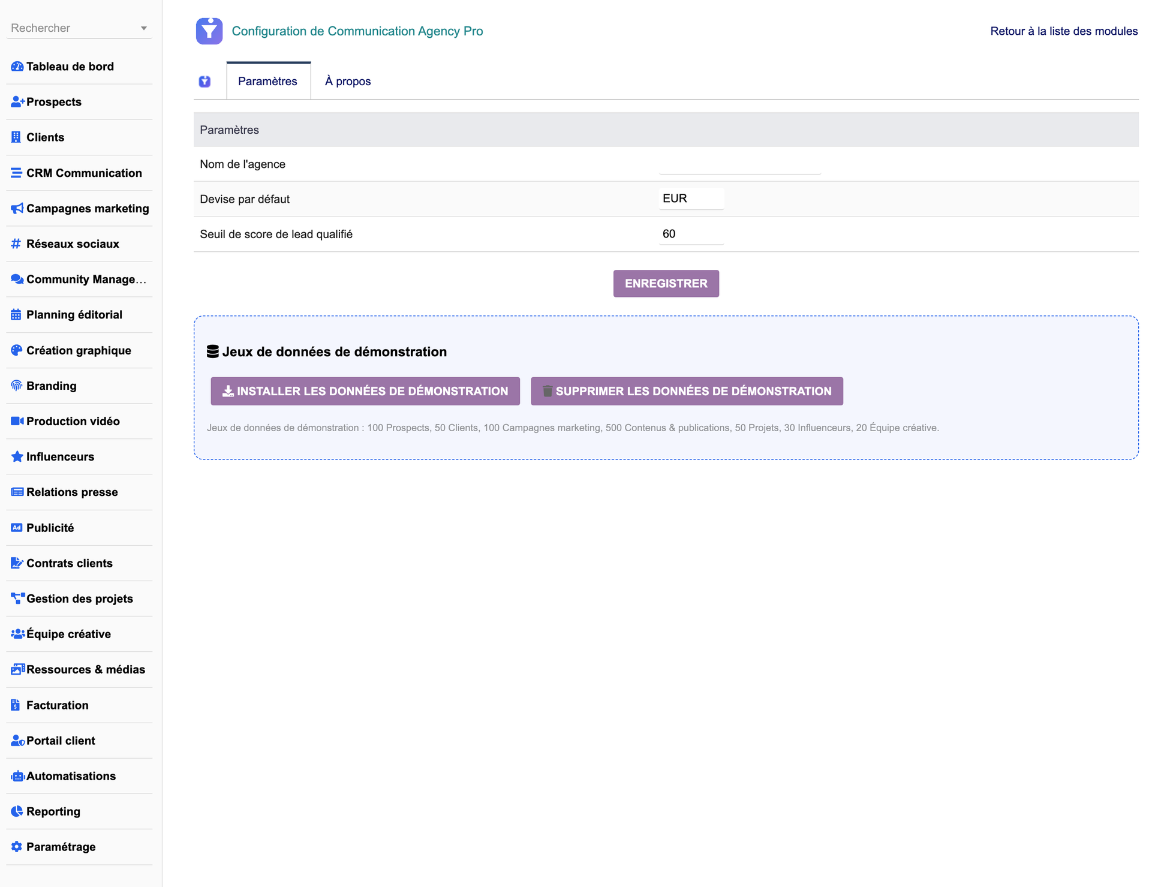1167x887 pixels.
Task: Focus the Rechercher search box
Action: [x=79, y=28]
